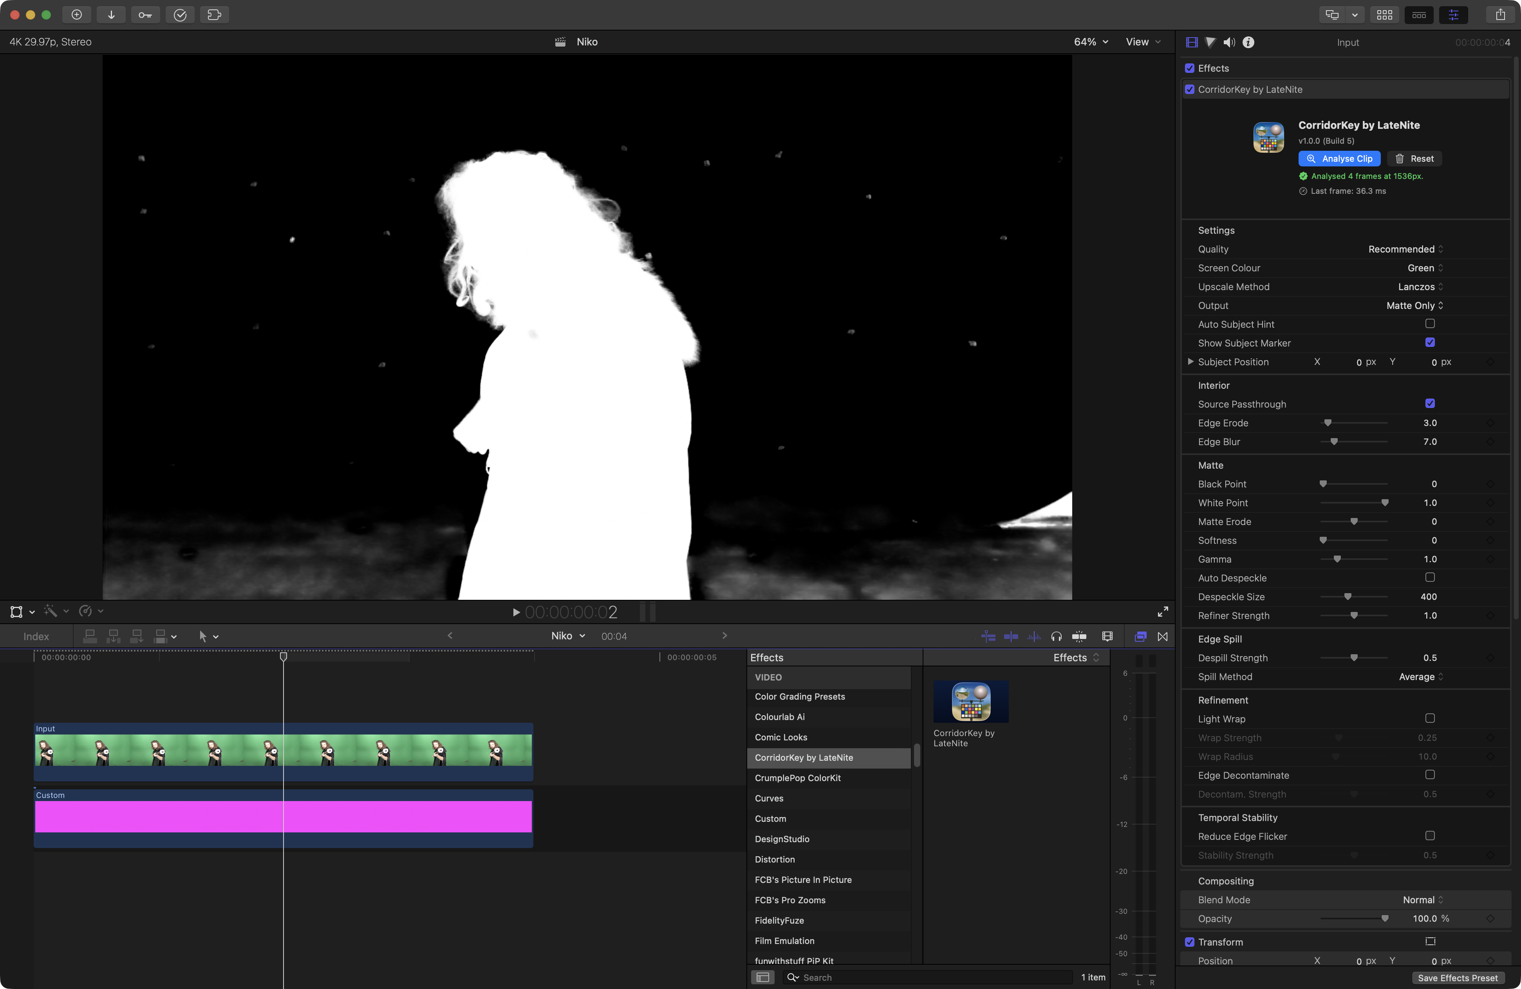Screen dimensions: 1521x989
Task: Disable the Source Passthrough checkbox
Action: (1430, 404)
